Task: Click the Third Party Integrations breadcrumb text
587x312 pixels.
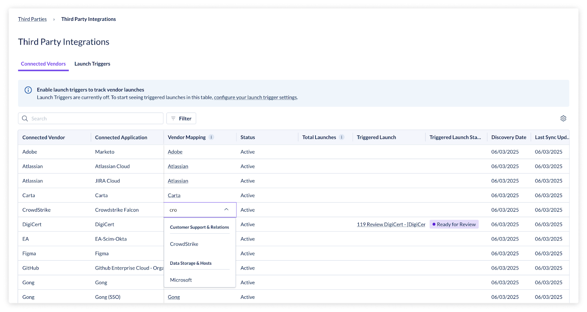Action: pos(88,19)
